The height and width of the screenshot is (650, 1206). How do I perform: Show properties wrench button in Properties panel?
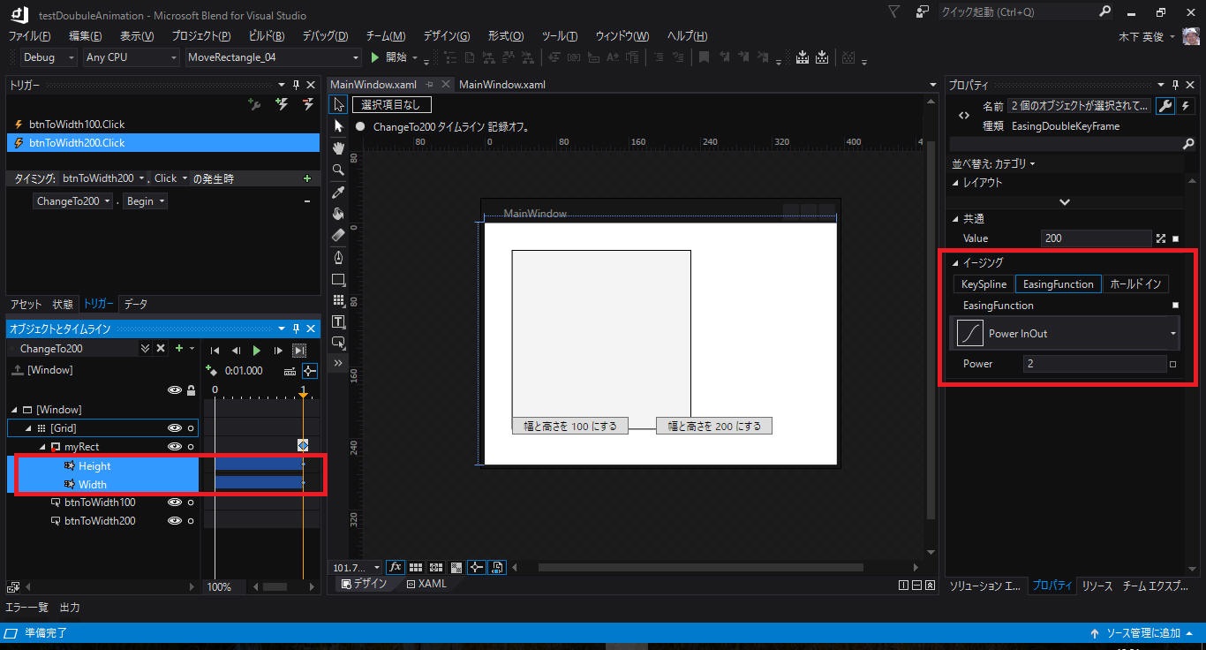[1165, 106]
